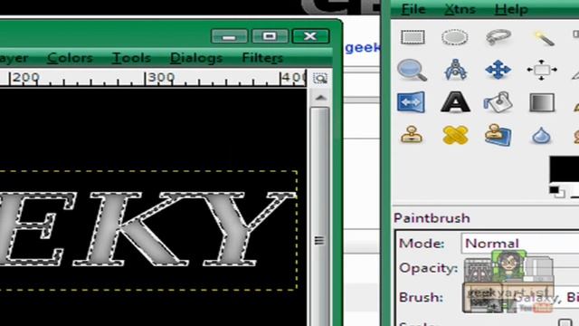Select the Blend gradient tool
Viewport: 579px width, 326px height.
pos(542,102)
